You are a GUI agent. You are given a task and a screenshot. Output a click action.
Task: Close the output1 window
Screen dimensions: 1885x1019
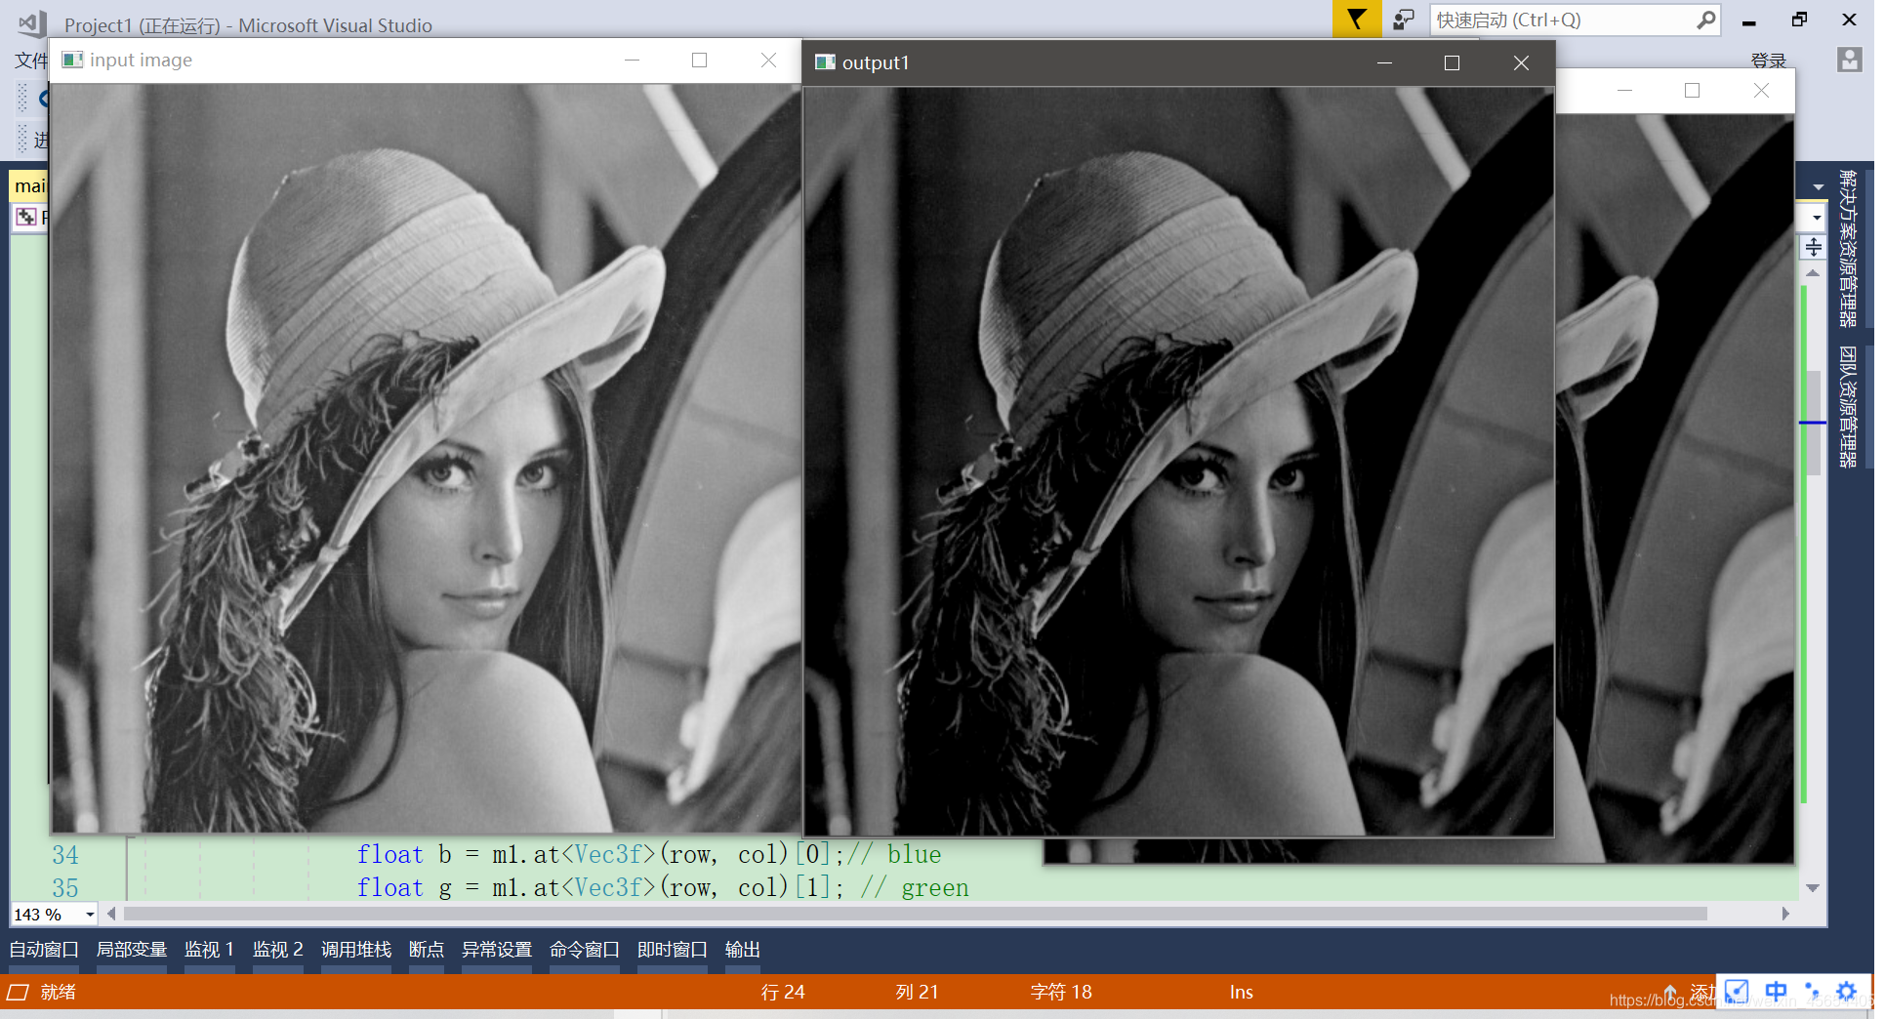tap(1521, 63)
